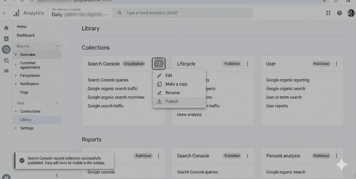This screenshot has width=356, height=179.
Task: Open Search Console queries in Collections
Action: point(108,80)
